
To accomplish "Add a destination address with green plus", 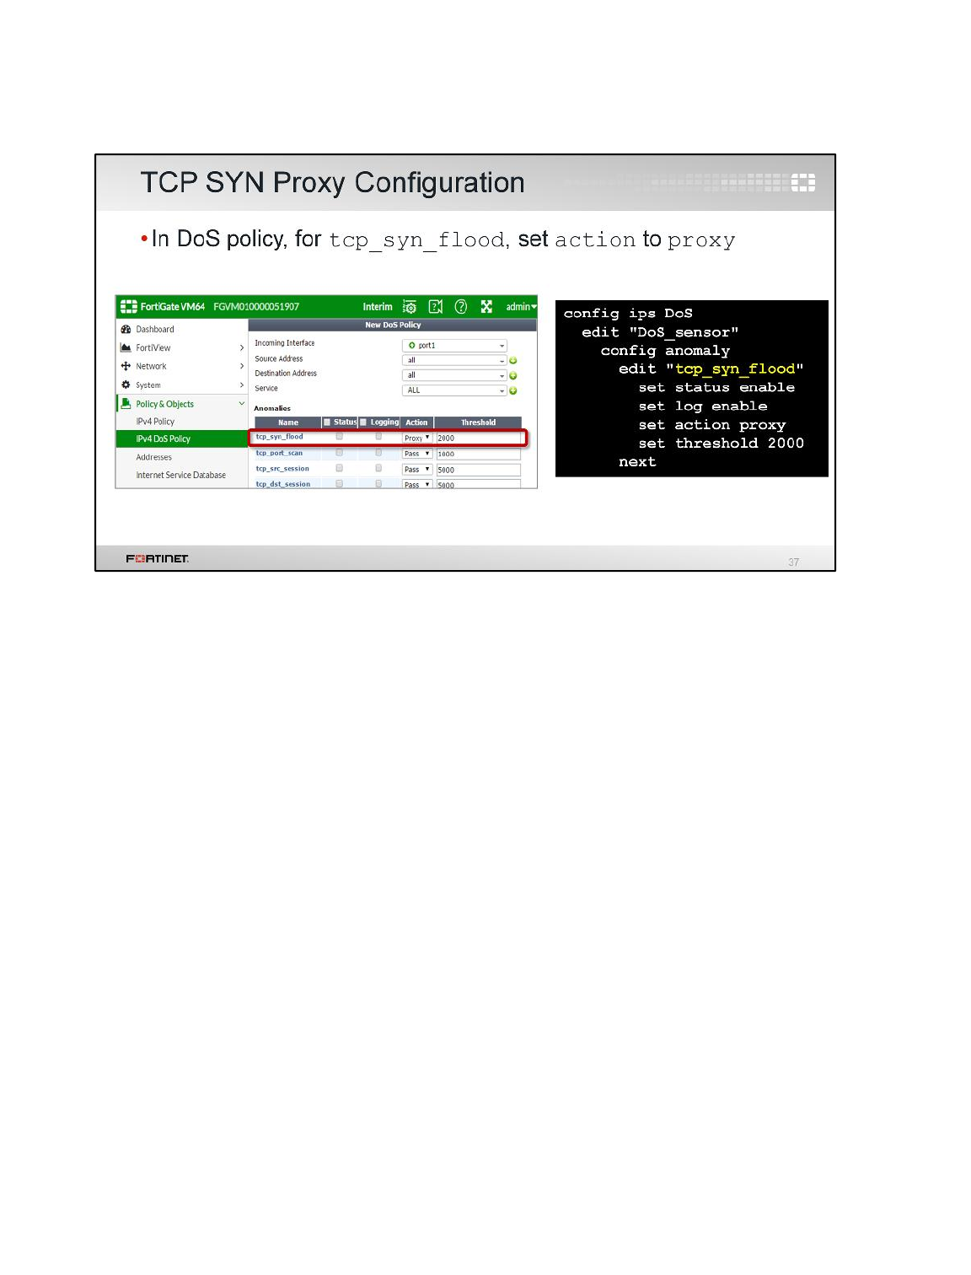I will [x=512, y=376].
